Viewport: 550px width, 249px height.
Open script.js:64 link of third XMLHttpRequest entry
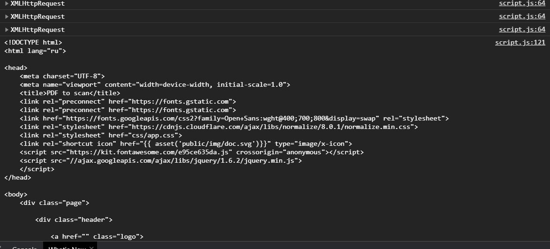point(522,30)
